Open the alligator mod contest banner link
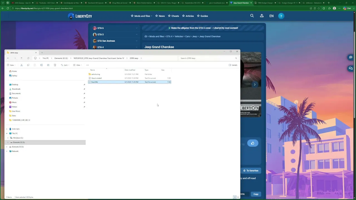The image size is (356, 200). (x=203, y=28)
